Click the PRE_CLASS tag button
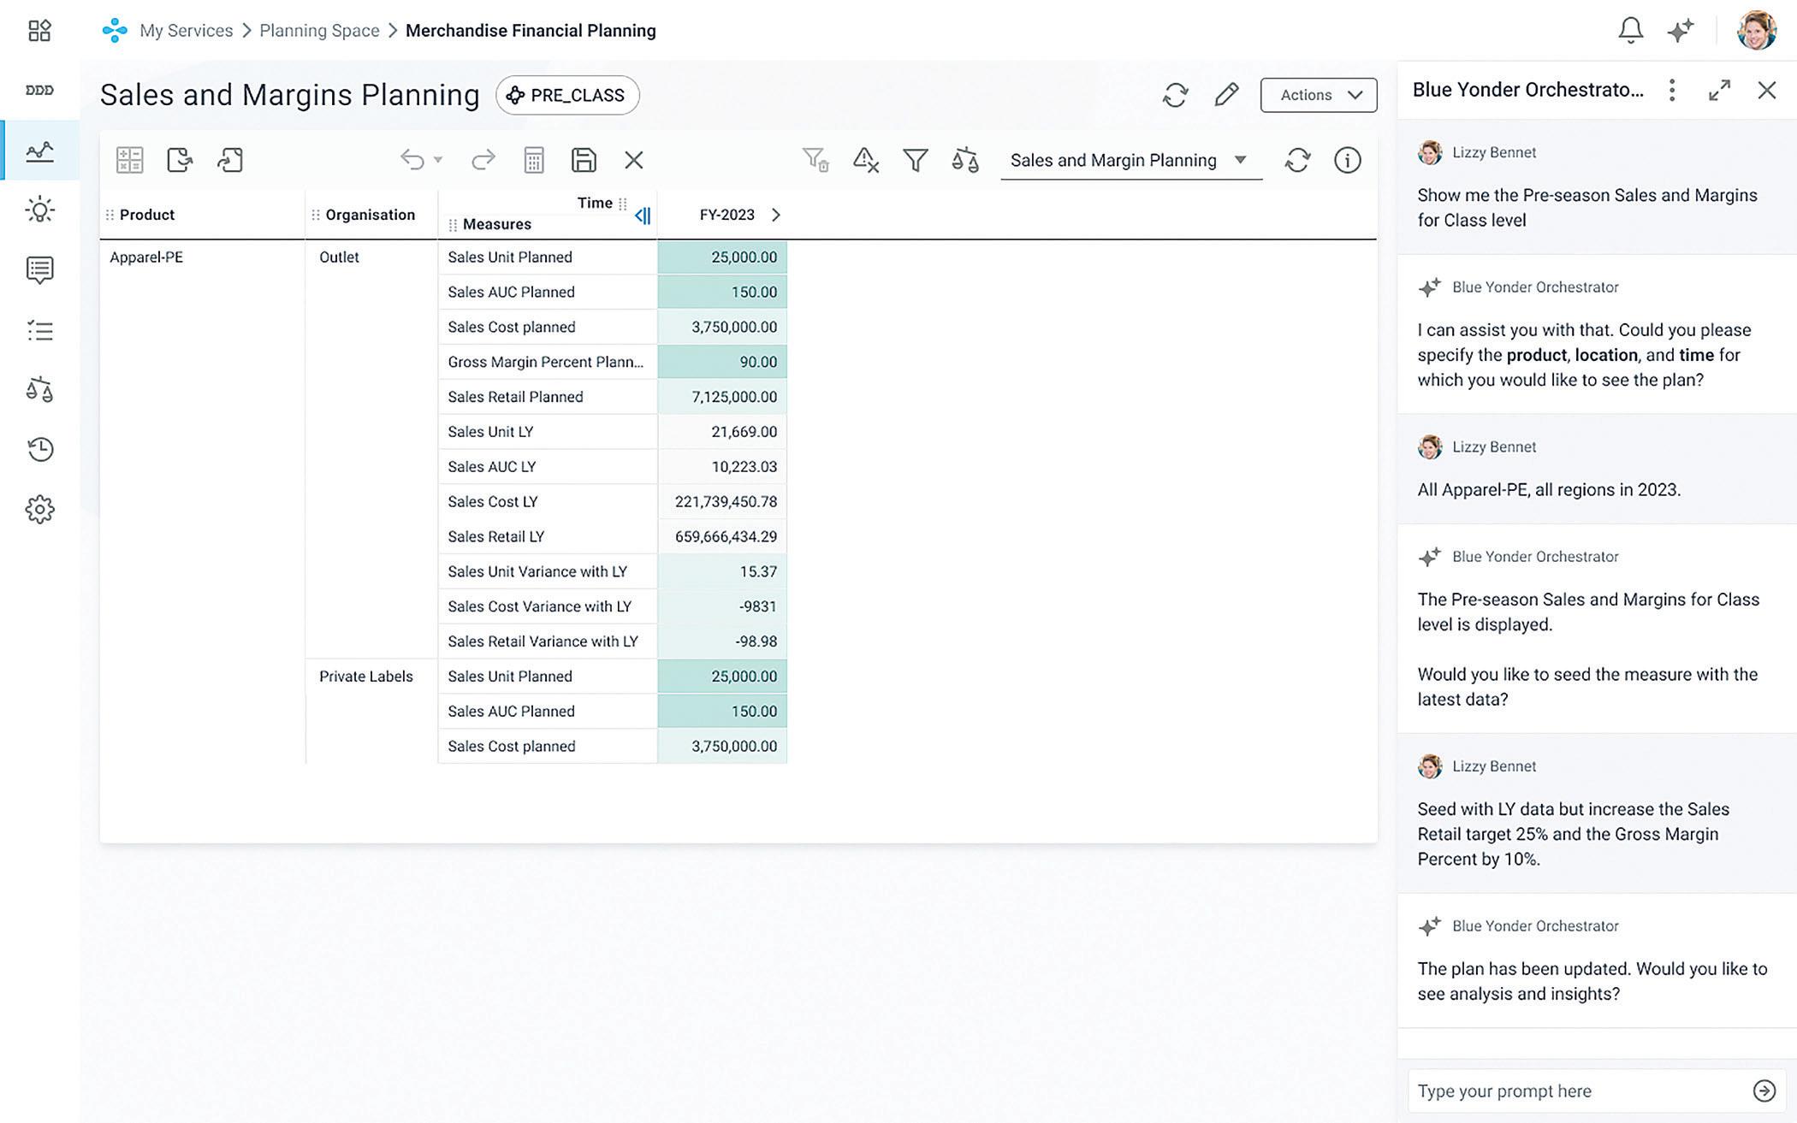The width and height of the screenshot is (1797, 1123). pyautogui.click(x=567, y=95)
